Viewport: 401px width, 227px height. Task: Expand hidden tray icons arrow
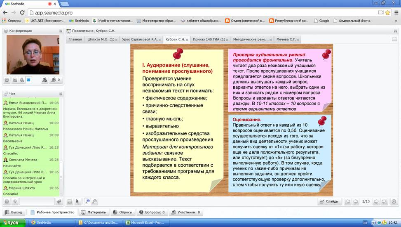[x=374, y=222]
